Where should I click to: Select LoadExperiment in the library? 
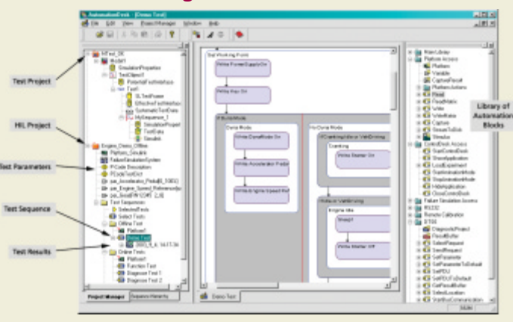click(450, 165)
